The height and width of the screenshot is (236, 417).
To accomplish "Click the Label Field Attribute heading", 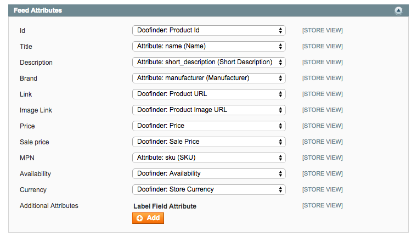I will [x=165, y=206].
